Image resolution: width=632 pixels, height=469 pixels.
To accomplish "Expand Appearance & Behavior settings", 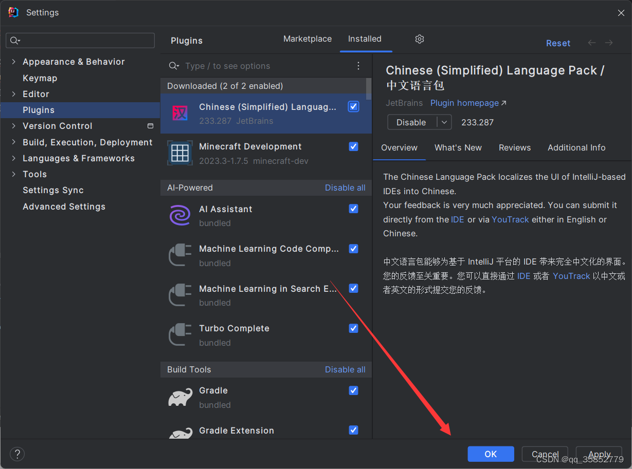I will pos(13,62).
